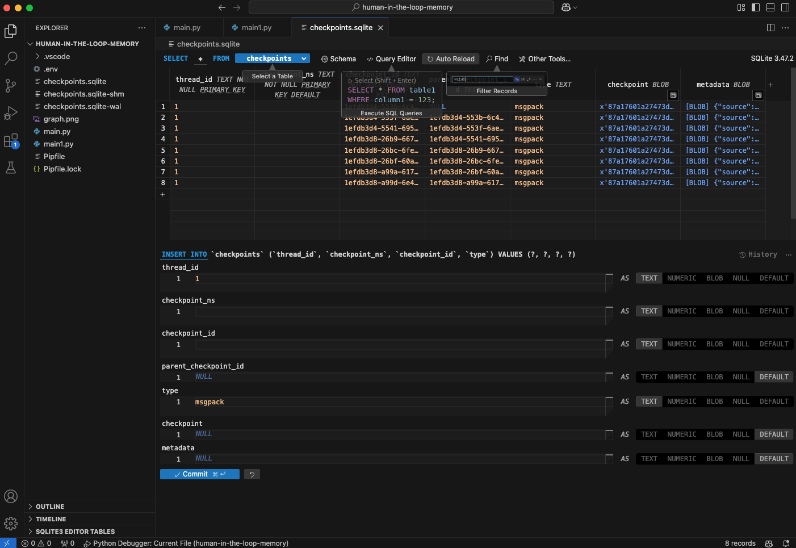Image resolution: width=796 pixels, height=548 pixels.
Task: Open the Testing flask view
Action: click(x=11, y=168)
